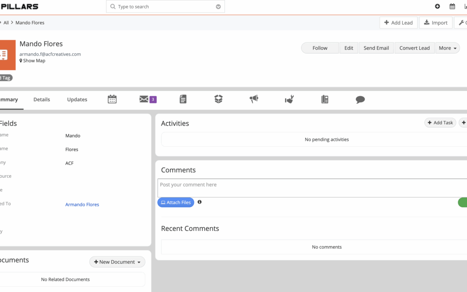Open the products box tab icon
467x292 pixels.
(x=218, y=99)
